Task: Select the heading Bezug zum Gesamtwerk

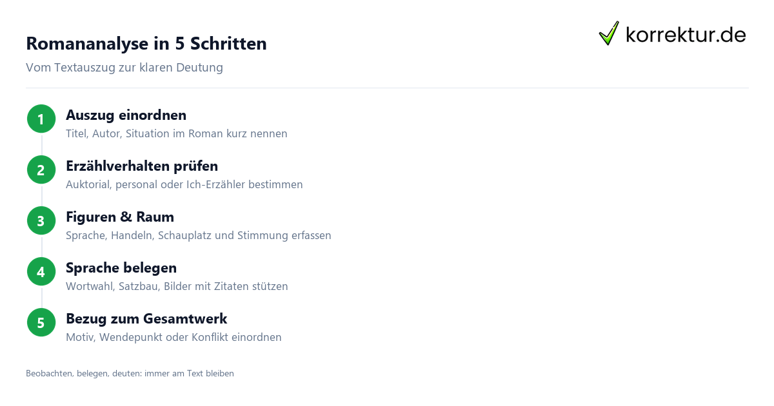Action: pyautogui.click(x=146, y=319)
